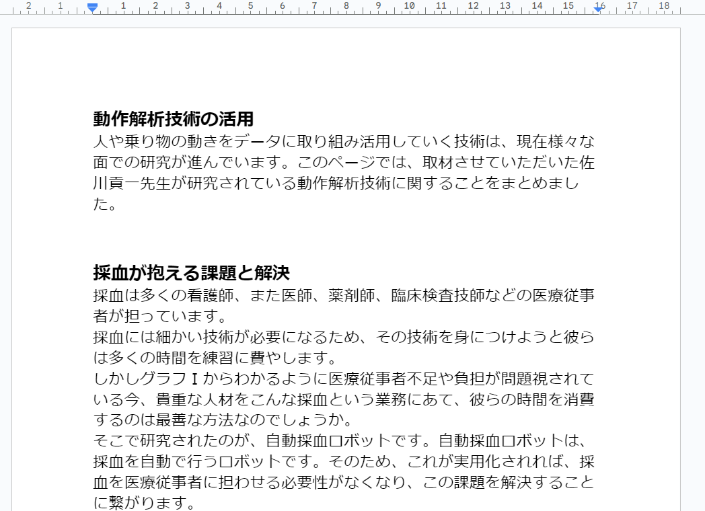Click the line starting そこで研究されたのが
Screen dimensions: 705x511
click(343, 440)
